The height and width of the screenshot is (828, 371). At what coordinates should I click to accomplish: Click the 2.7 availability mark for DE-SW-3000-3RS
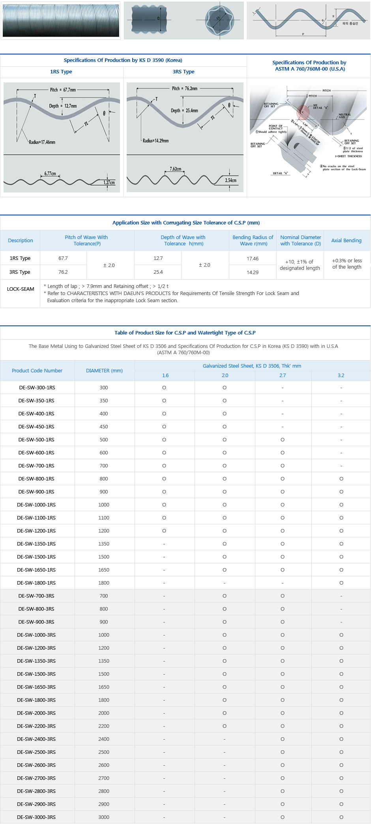(x=283, y=817)
